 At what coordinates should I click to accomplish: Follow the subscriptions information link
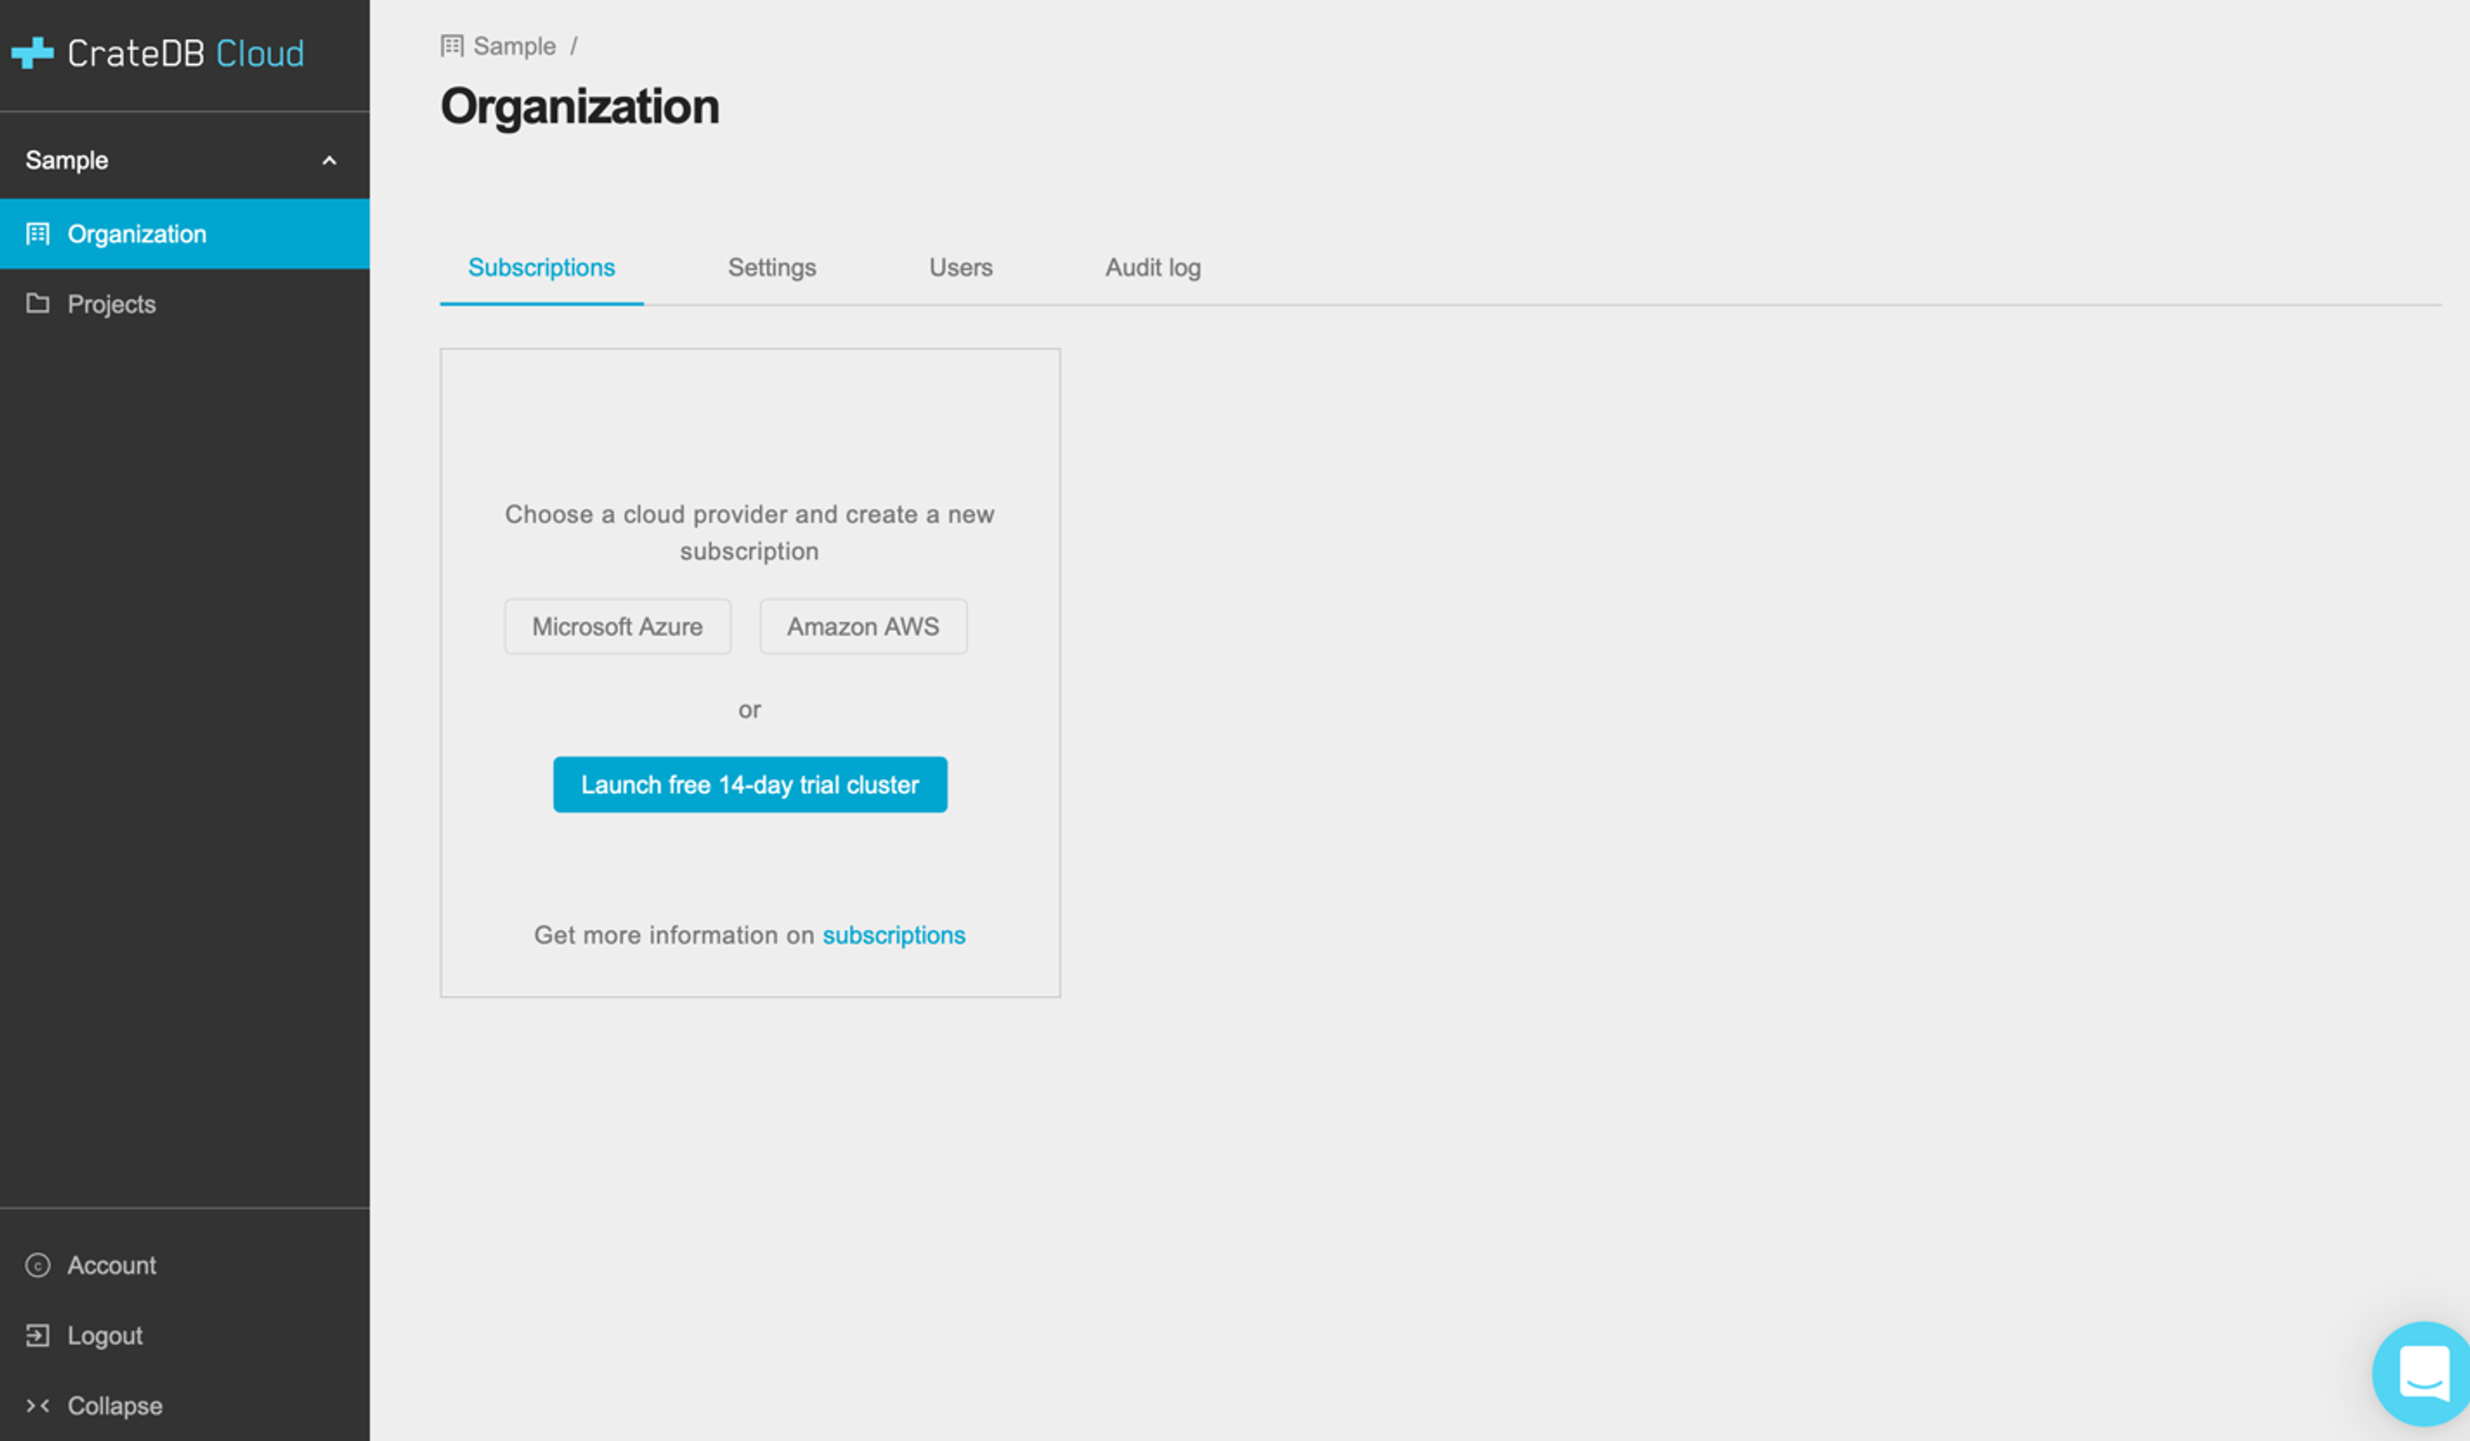point(893,936)
